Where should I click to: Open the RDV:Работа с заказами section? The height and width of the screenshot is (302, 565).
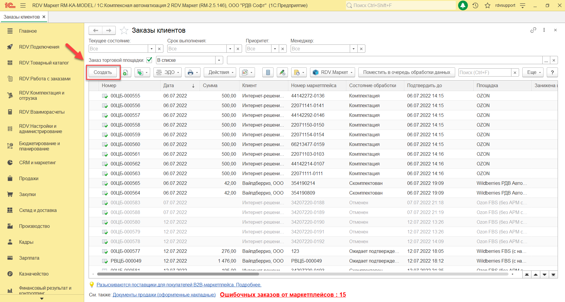(x=45, y=79)
